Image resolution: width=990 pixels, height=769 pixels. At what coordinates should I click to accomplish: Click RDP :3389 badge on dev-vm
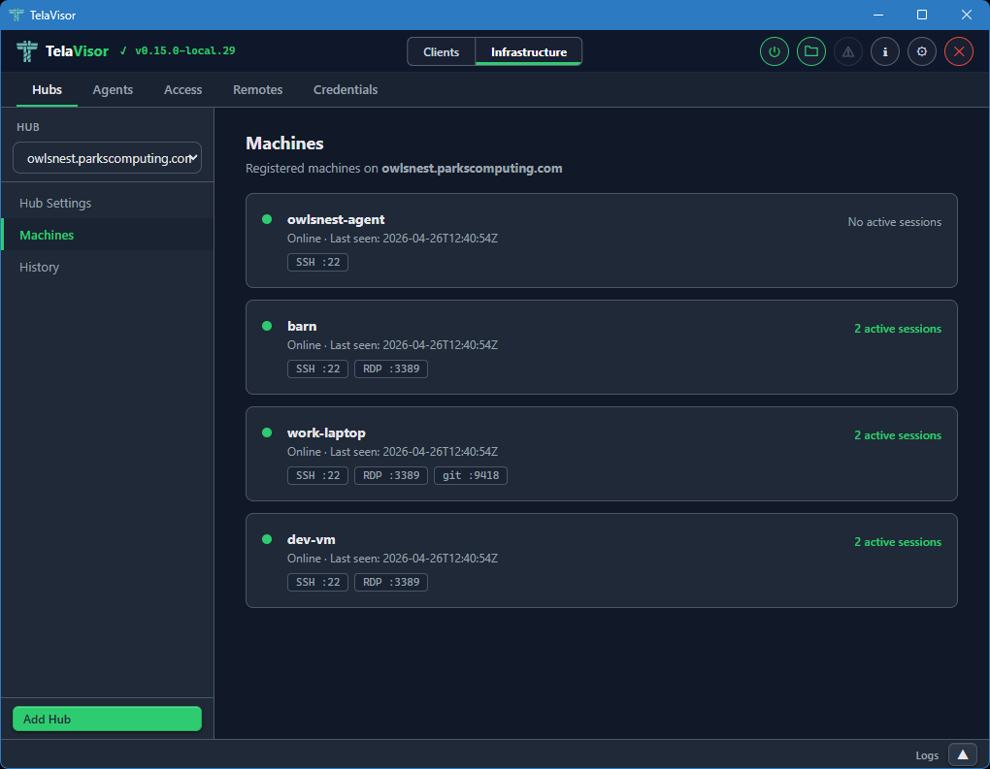391,582
